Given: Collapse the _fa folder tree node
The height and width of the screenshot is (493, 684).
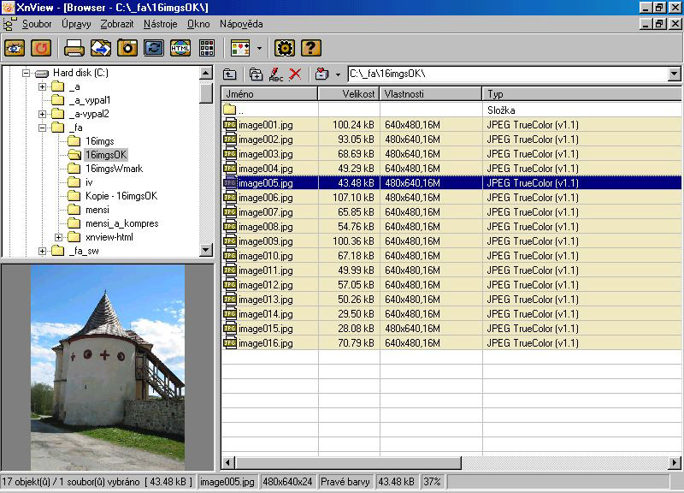Looking at the screenshot, I should coord(43,128).
